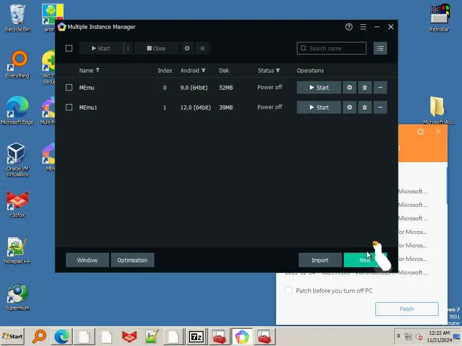Viewport: 462px width, 346px height.
Task: Click the batch settings gear icon
Action: (187, 48)
